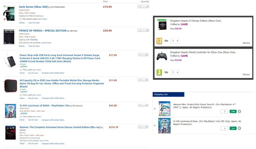The height and width of the screenshot is (149, 256).
Task: Open Qty dropdown for Kingdom Hearts III Deluxe
Action: click(x=175, y=41)
